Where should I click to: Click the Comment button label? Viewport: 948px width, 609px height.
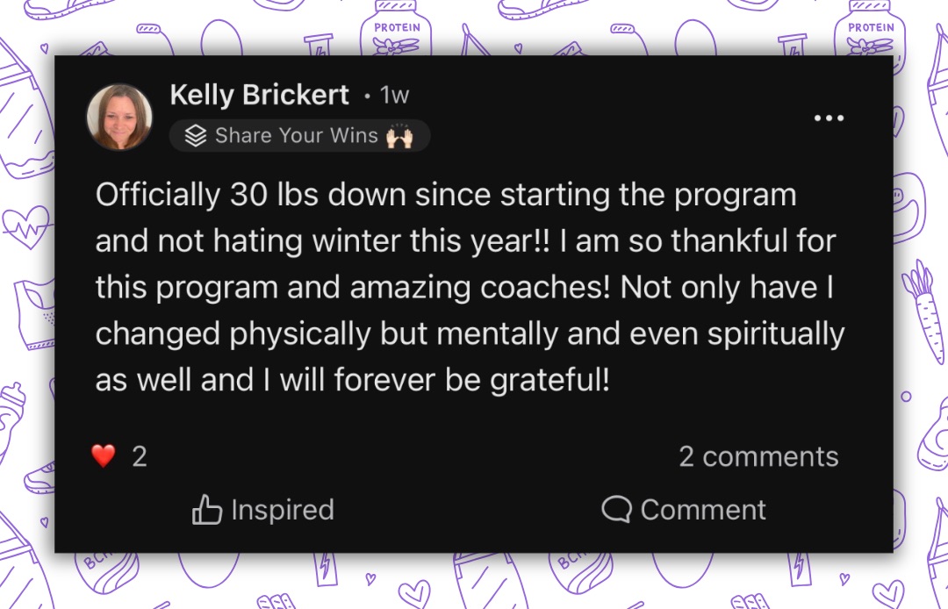703,510
